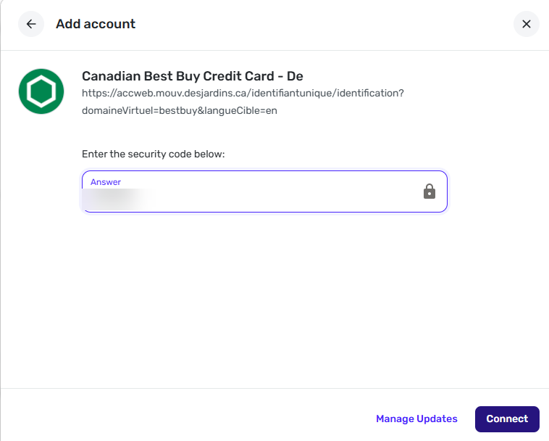Select the Add account heading text
549x441 pixels.
pos(96,24)
